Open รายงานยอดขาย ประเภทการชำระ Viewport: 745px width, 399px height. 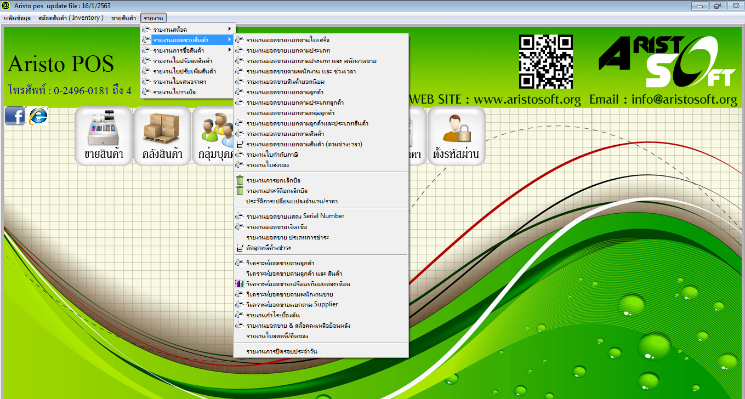pyautogui.click(x=321, y=237)
